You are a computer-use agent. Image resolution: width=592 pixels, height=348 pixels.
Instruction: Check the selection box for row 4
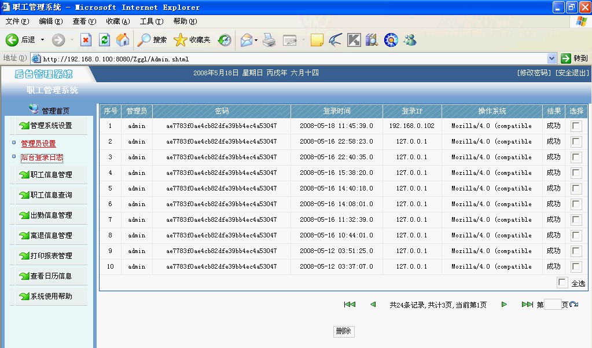pos(576,173)
